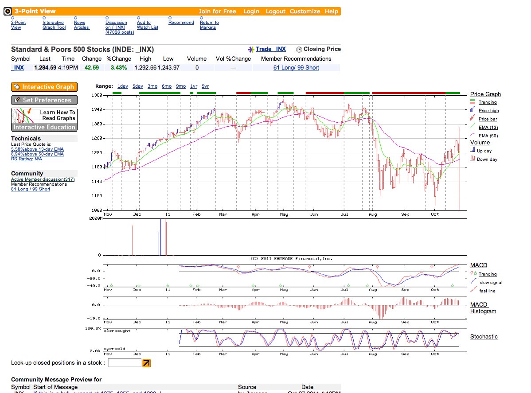This screenshot has height=393, width=531.
Task: Click Add to Watch List
Action: [147, 25]
